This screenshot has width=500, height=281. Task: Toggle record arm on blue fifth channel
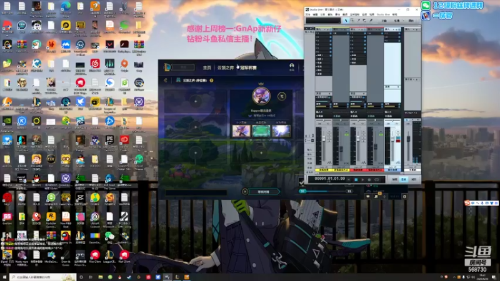[398, 141]
